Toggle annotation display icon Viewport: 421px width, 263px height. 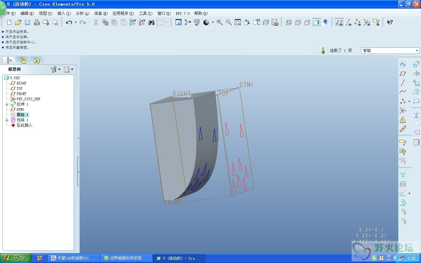(376, 22)
